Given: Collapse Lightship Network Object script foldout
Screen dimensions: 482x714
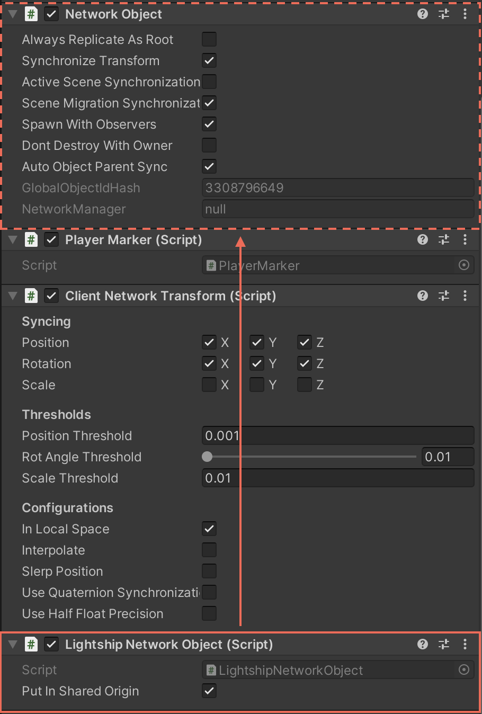Looking at the screenshot, I should tap(13, 645).
